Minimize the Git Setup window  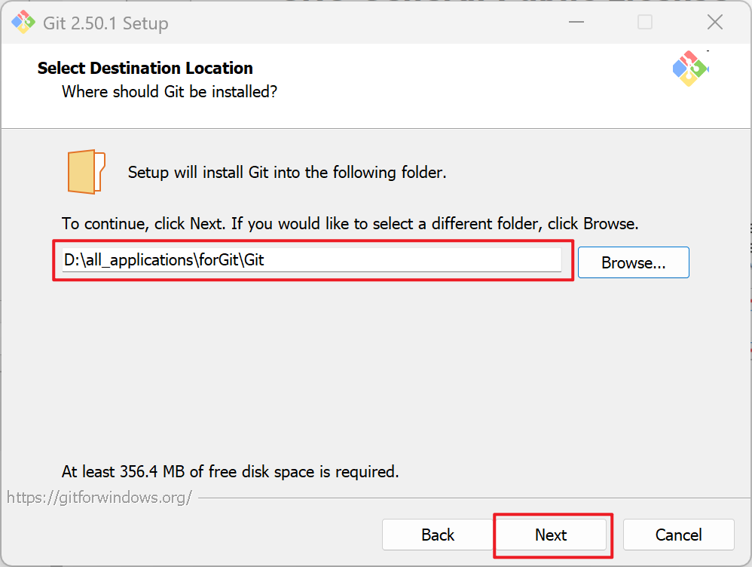point(576,22)
